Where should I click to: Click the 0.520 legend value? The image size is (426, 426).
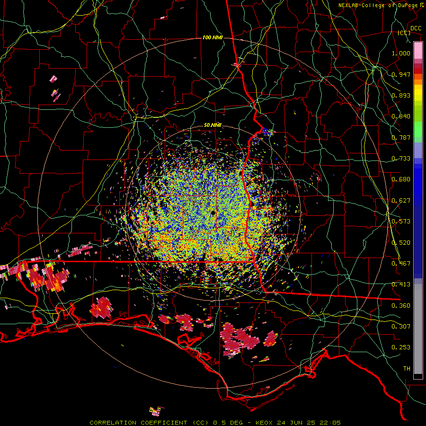[401, 243]
